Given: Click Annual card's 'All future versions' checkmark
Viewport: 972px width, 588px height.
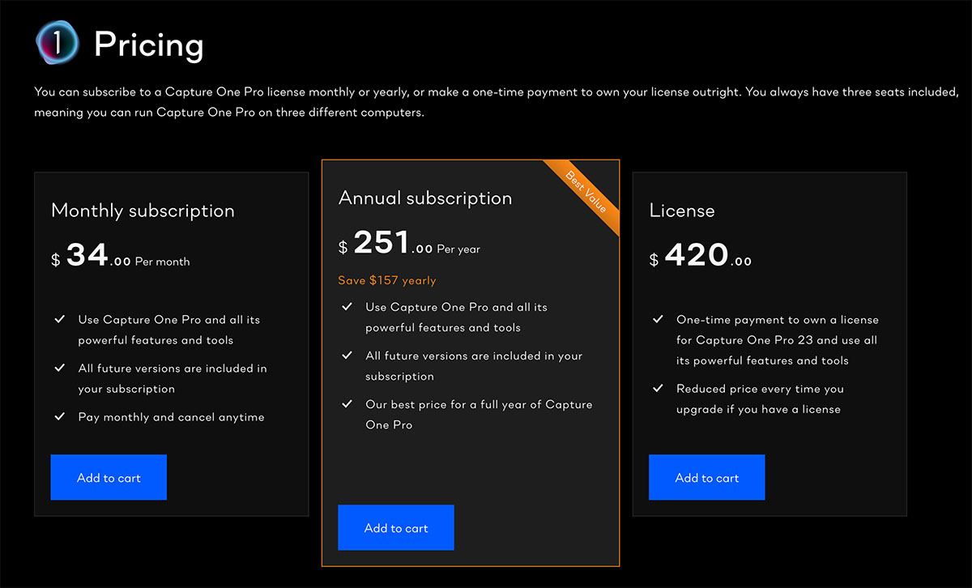Looking at the screenshot, I should [347, 356].
